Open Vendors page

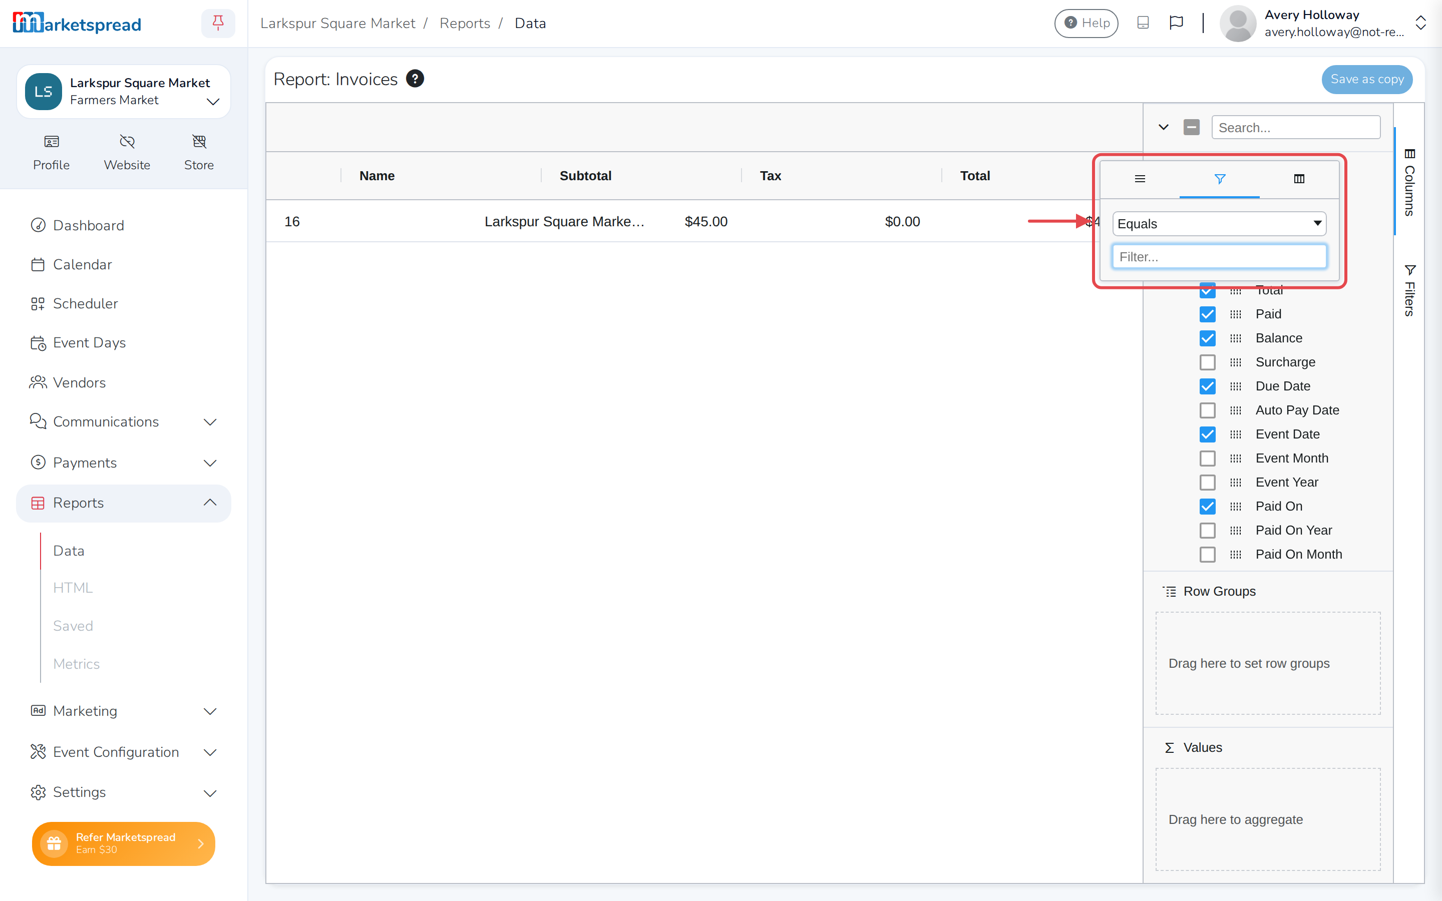pos(79,382)
